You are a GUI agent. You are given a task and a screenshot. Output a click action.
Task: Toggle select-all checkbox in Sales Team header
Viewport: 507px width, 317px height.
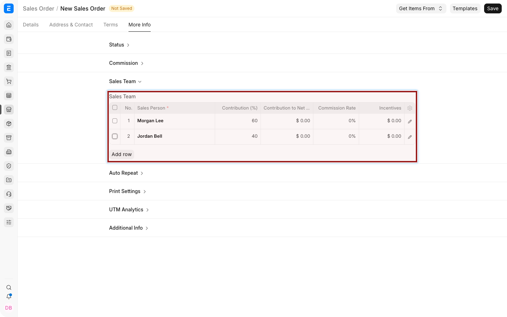(115, 107)
